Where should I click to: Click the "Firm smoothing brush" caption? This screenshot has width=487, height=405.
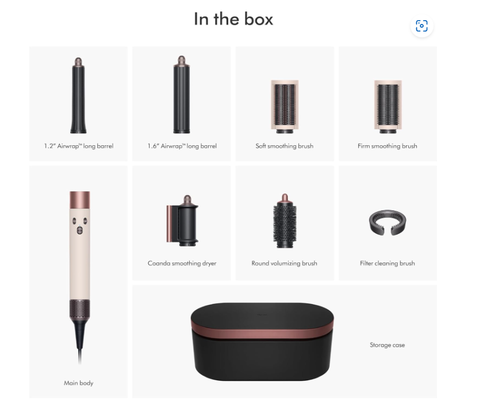click(388, 146)
